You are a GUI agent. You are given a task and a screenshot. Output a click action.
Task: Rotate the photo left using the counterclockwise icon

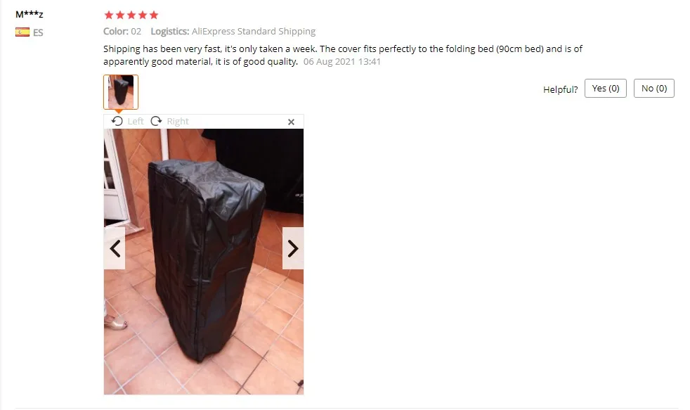pos(117,121)
